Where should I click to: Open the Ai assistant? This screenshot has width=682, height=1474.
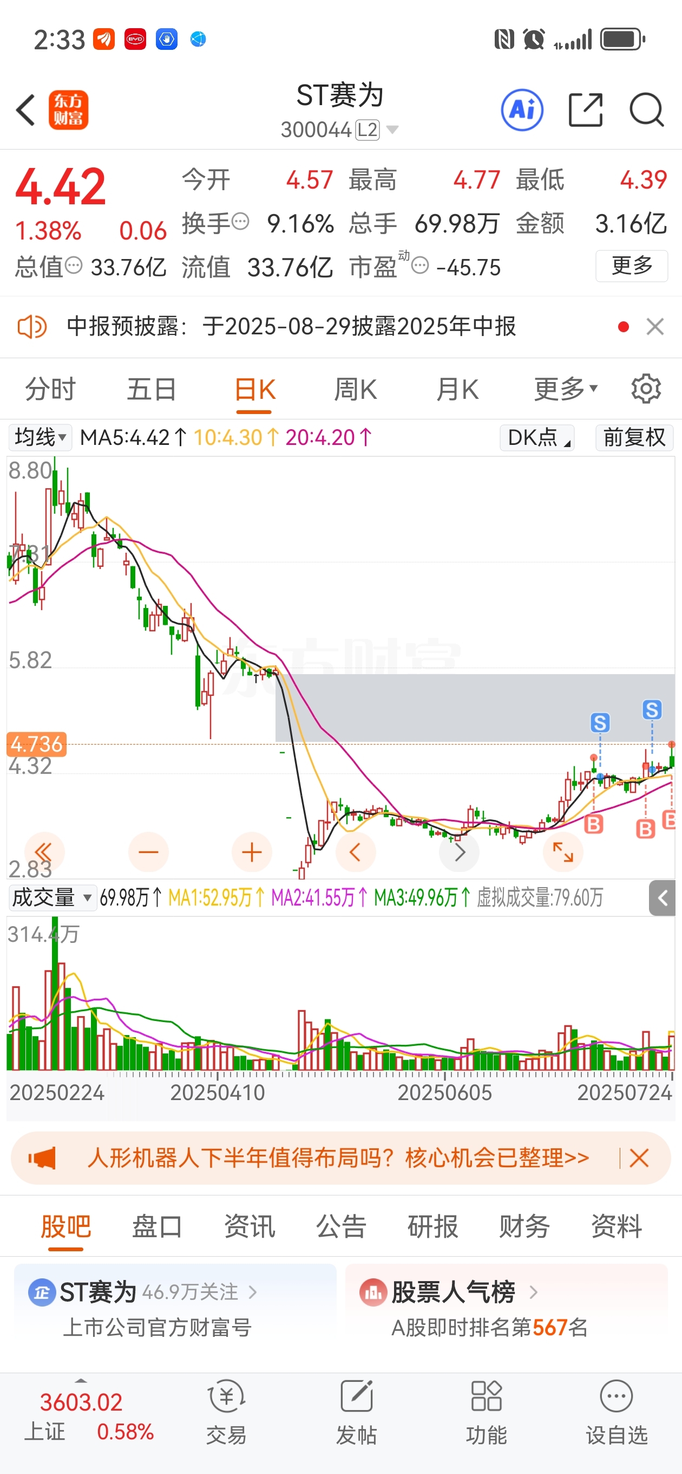(522, 109)
